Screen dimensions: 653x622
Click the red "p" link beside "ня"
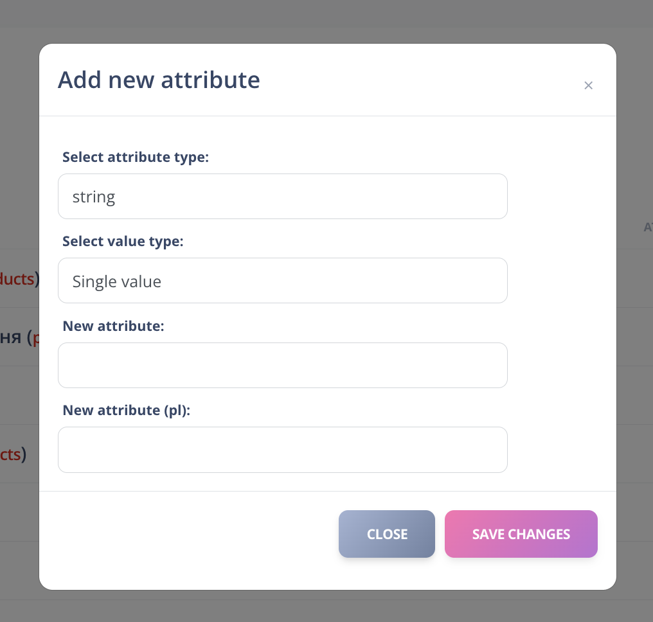coord(36,338)
